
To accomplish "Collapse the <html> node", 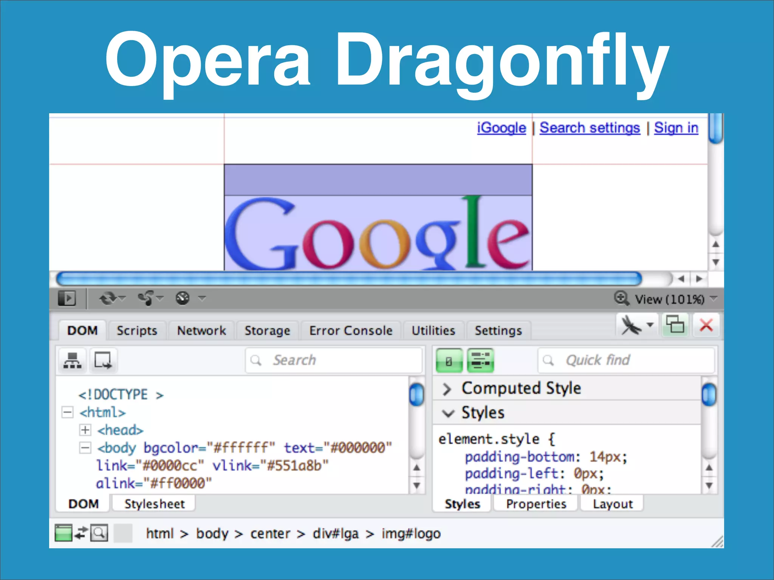I will (x=67, y=412).
